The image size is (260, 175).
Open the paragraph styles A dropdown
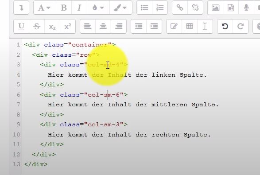(x=45, y=8)
